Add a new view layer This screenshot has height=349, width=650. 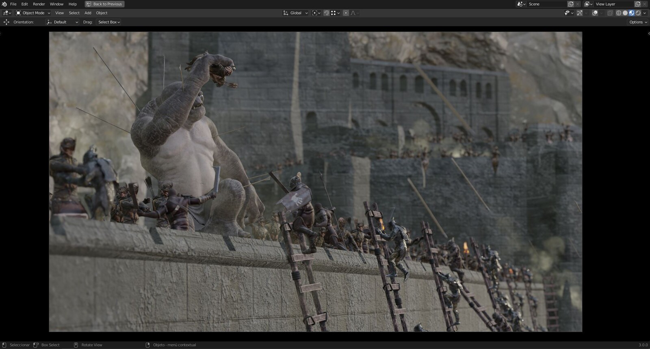click(638, 4)
